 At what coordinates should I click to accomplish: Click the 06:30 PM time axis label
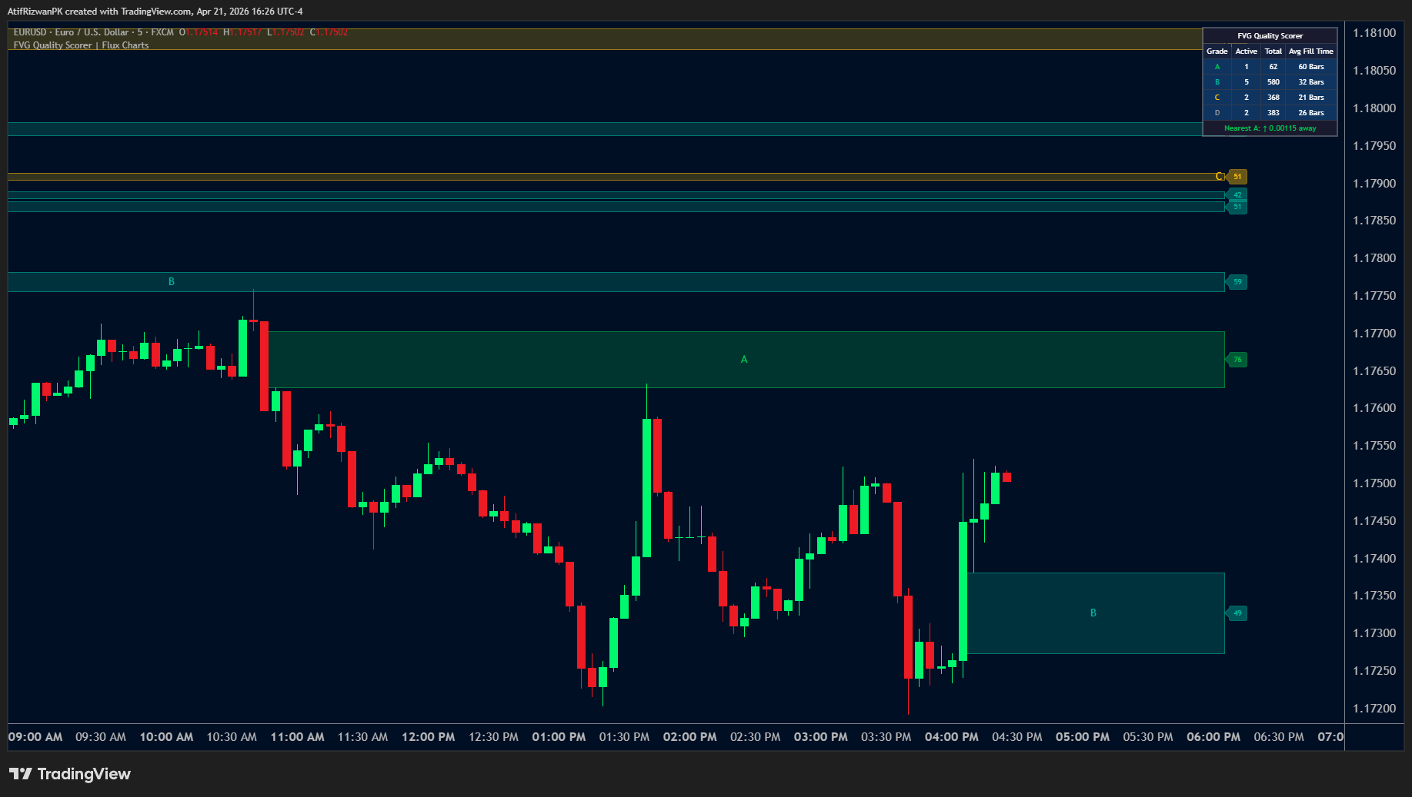point(1279,737)
